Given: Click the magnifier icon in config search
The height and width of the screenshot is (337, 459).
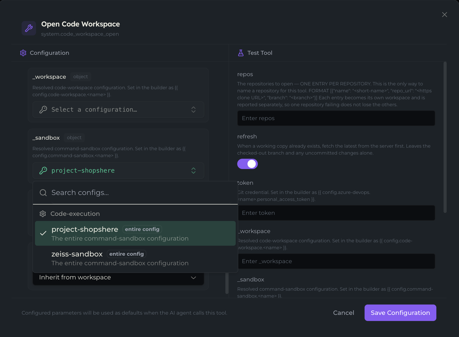Looking at the screenshot, I should click(x=43, y=193).
